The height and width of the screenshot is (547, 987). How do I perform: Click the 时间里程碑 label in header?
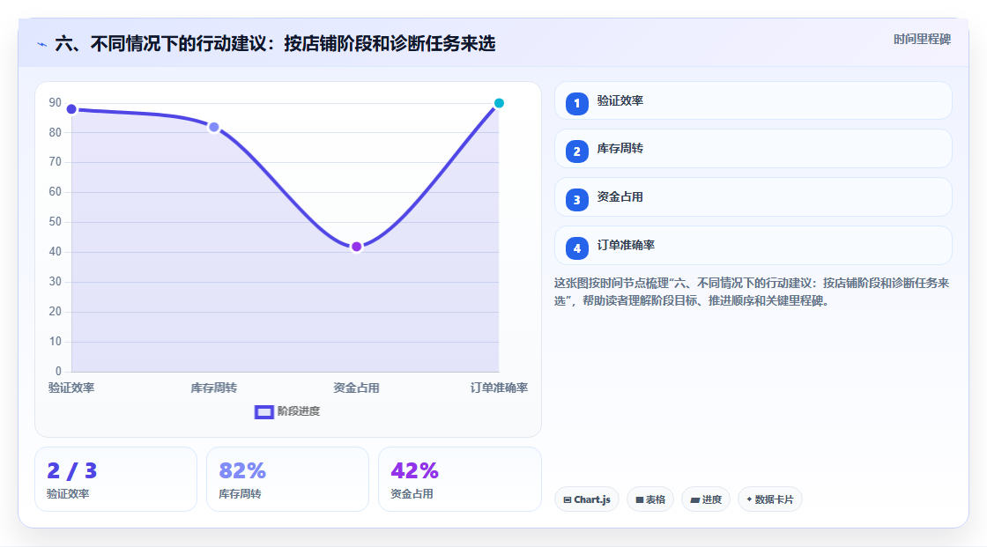coord(922,39)
